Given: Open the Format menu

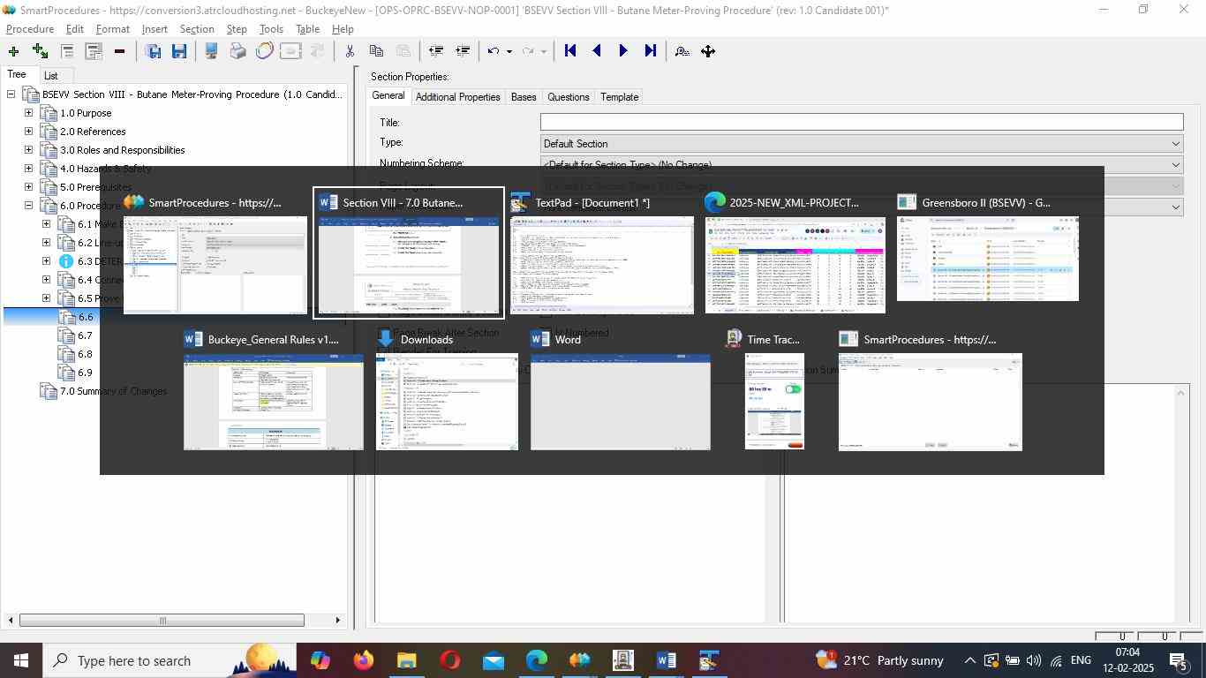Looking at the screenshot, I should click(x=113, y=29).
